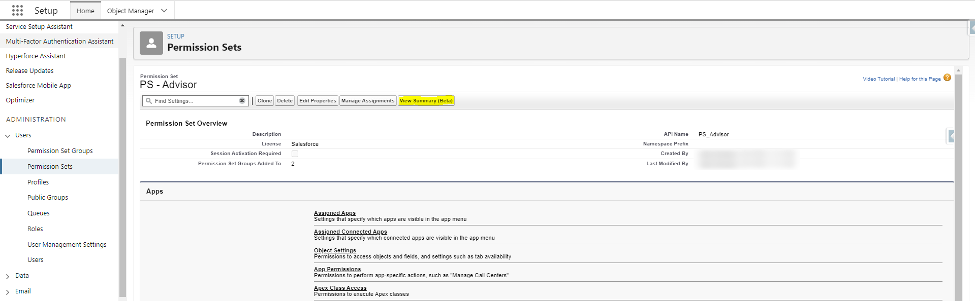The height and width of the screenshot is (301, 975).
Task: Click the Edit Properties button
Action: [x=318, y=101]
